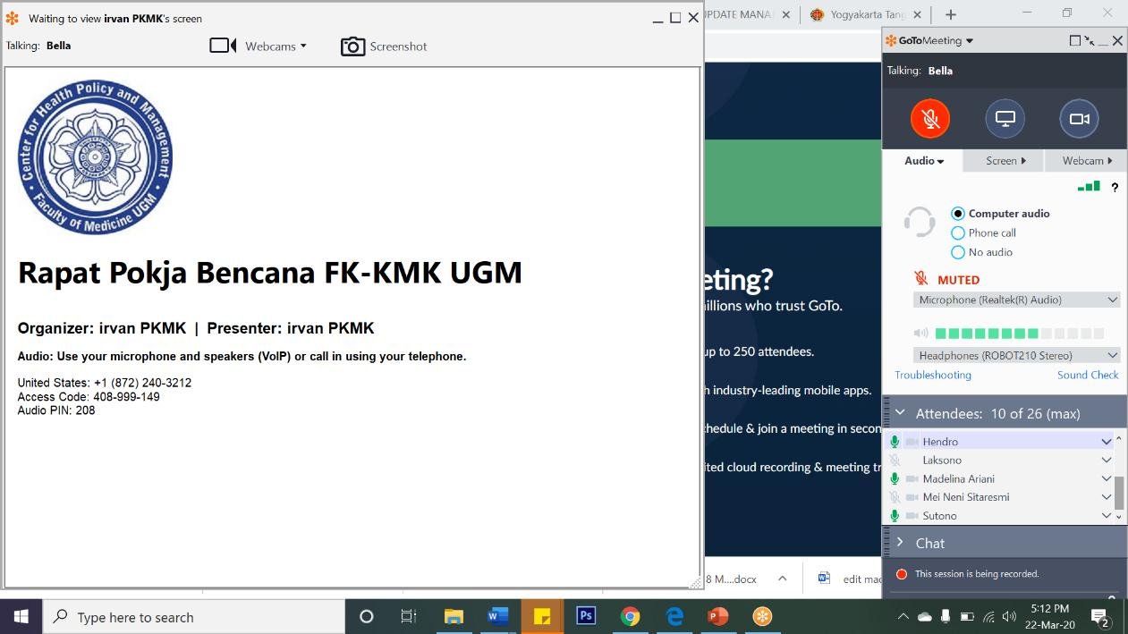
Task: Select the Phone call audio option
Action: (x=958, y=232)
